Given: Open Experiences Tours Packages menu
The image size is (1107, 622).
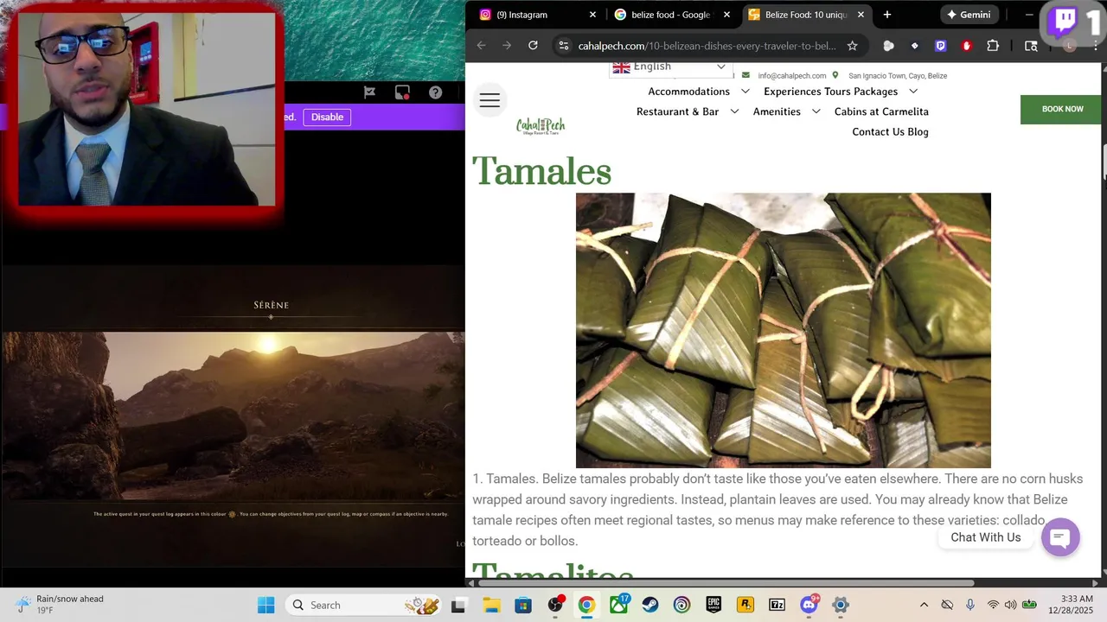Looking at the screenshot, I should pyautogui.click(x=830, y=92).
